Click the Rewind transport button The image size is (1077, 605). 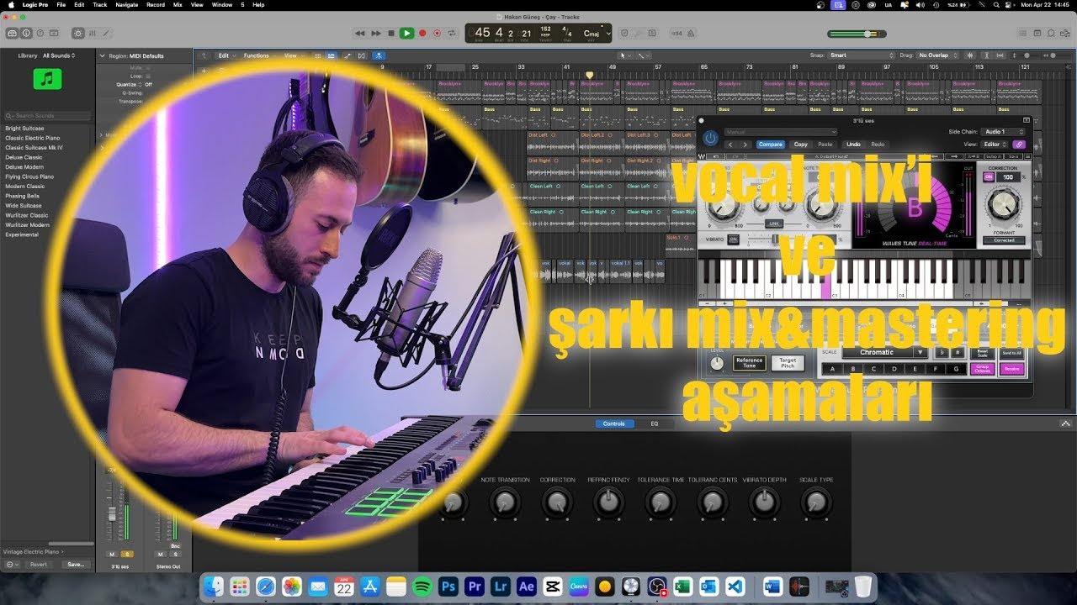pyautogui.click(x=360, y=34)
